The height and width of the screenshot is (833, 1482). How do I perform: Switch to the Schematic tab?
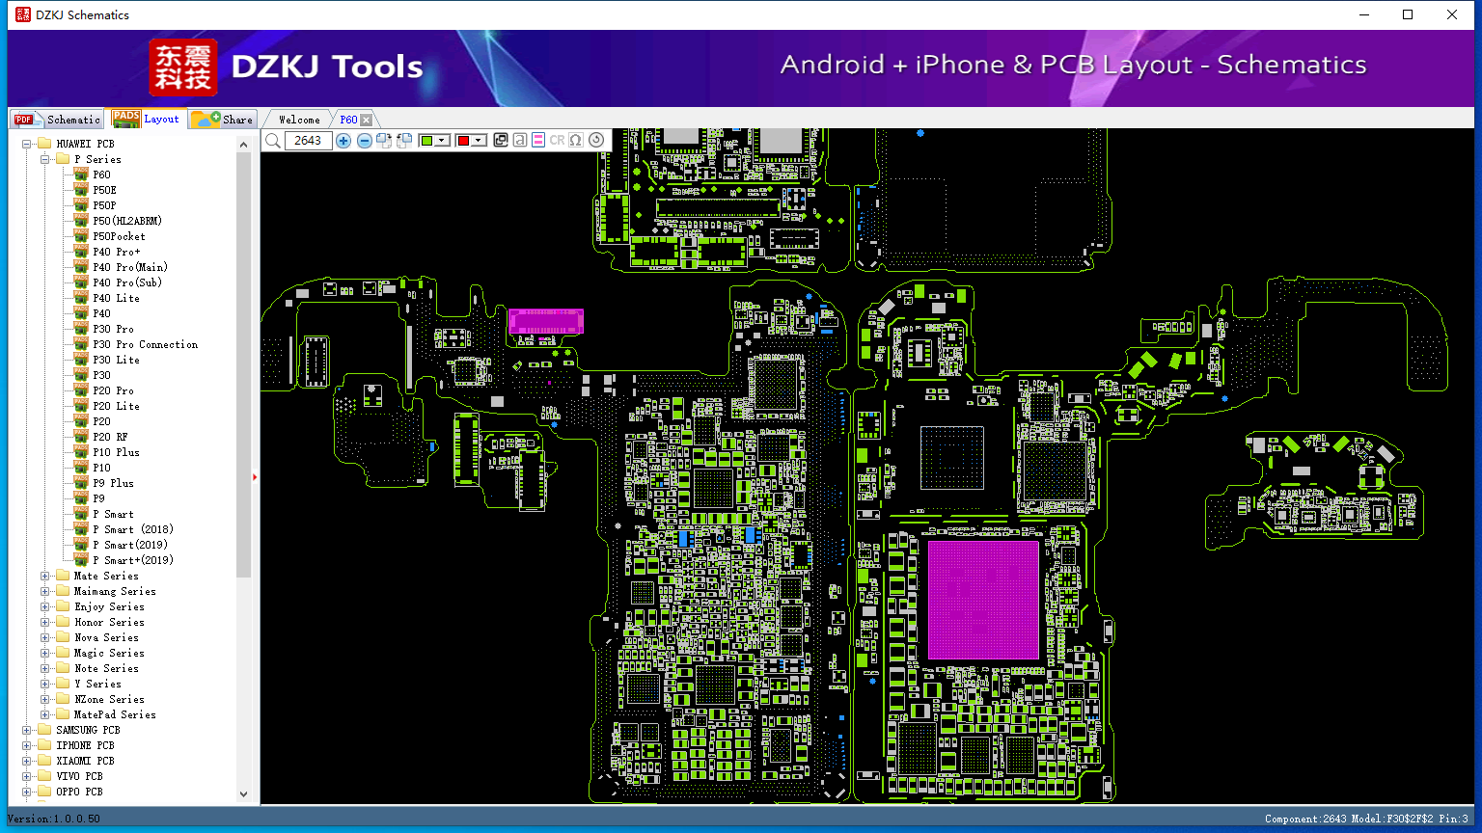(x=57, y=119)
